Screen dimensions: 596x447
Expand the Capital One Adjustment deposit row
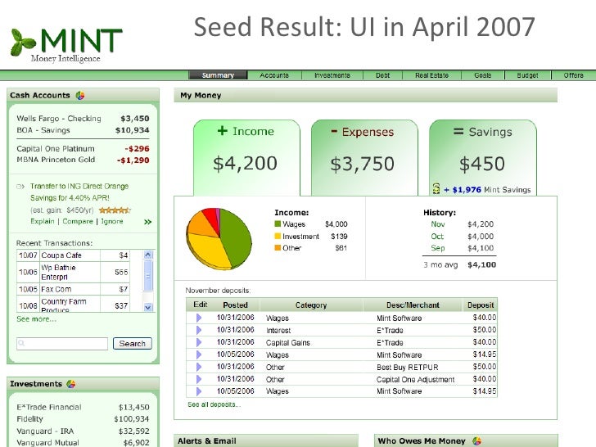point(198,379)
